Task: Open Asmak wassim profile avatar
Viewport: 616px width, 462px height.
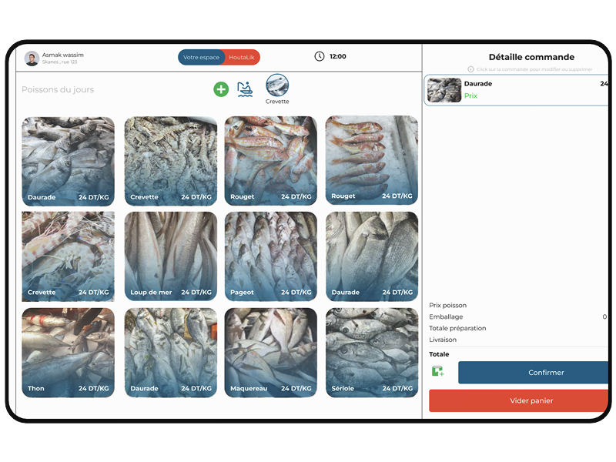Action: 32,59
